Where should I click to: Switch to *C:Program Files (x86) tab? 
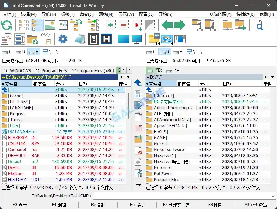coord(93,71)
